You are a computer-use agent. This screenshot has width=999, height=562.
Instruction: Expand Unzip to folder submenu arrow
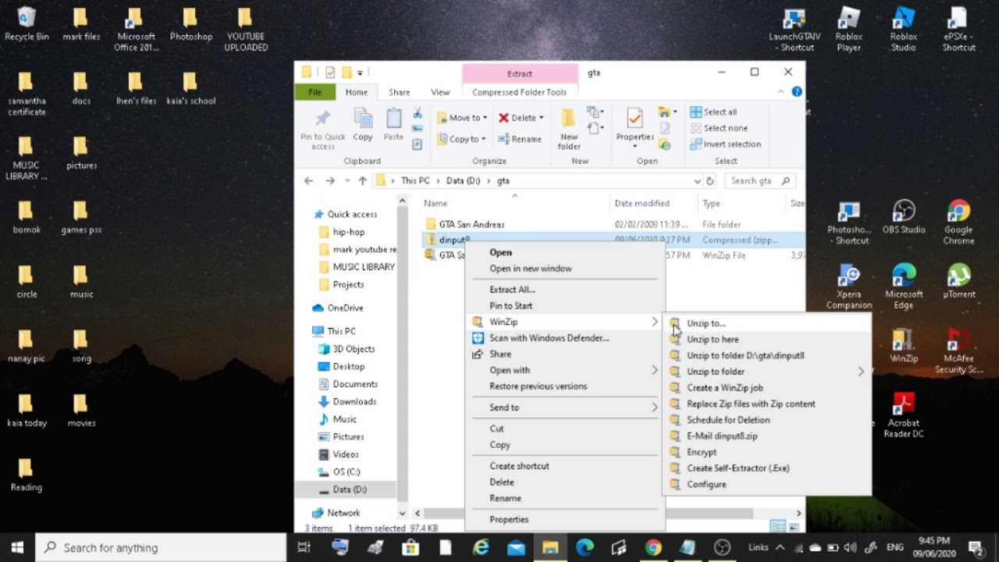[x=861, y=372]
